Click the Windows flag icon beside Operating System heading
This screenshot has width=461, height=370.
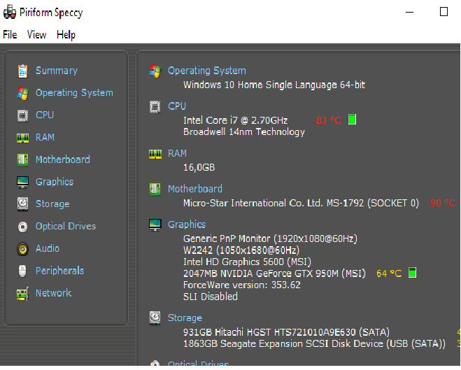pos(155,71)
